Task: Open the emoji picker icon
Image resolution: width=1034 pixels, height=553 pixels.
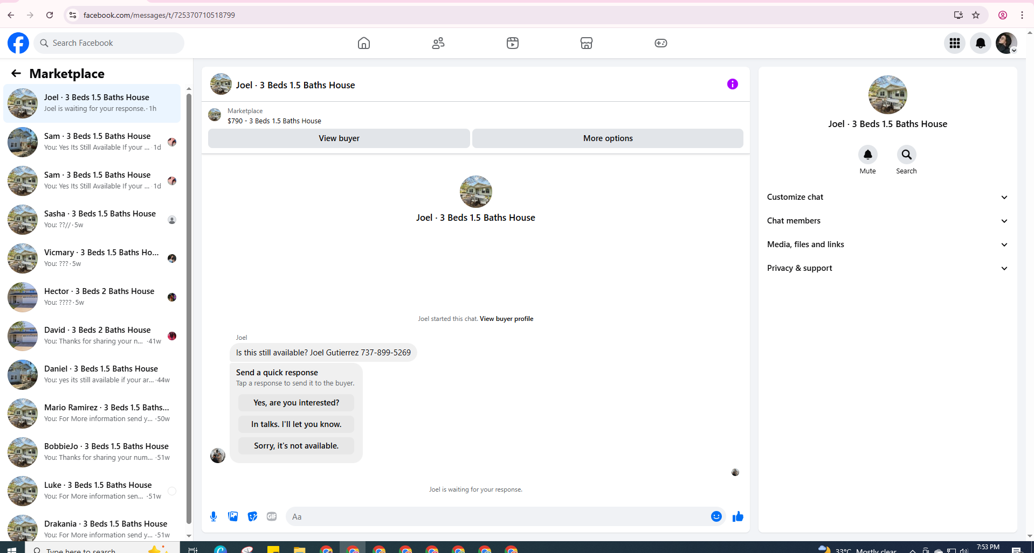Action: pos(716,517)
